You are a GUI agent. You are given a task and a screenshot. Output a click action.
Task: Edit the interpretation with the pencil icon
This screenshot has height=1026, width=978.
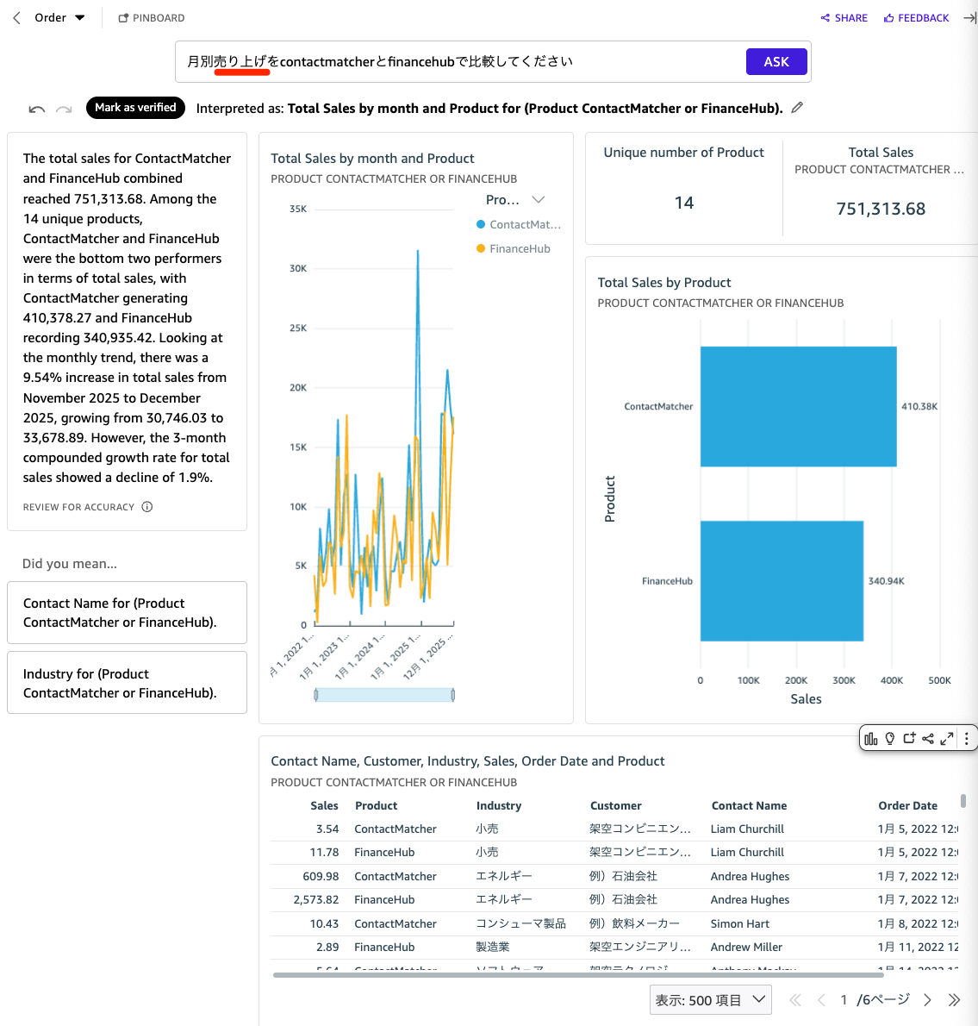pyautogui.click(x=796, y=107)
